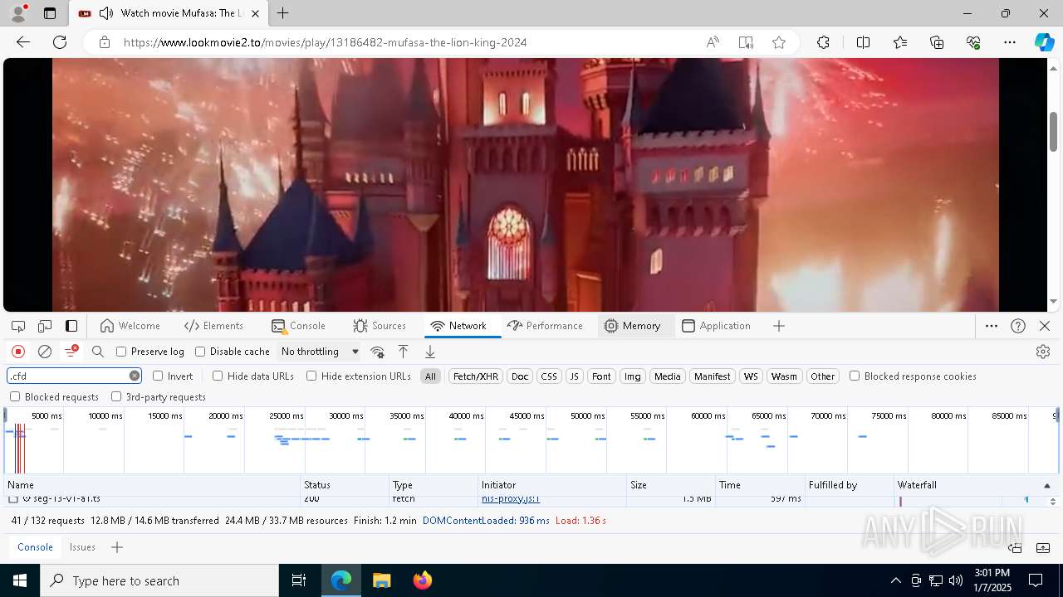Enable Disable cache checkbox
The image size is (1063, 597).
point(200,352)
